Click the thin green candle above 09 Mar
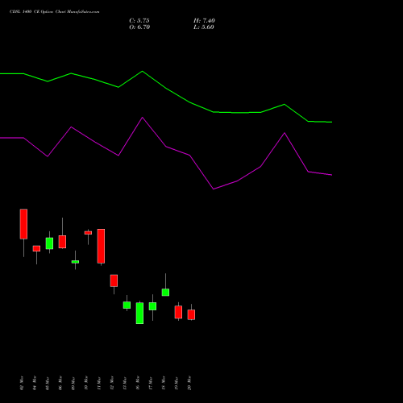The height and width of the screenshot is (403, 403). click(75, 262)
